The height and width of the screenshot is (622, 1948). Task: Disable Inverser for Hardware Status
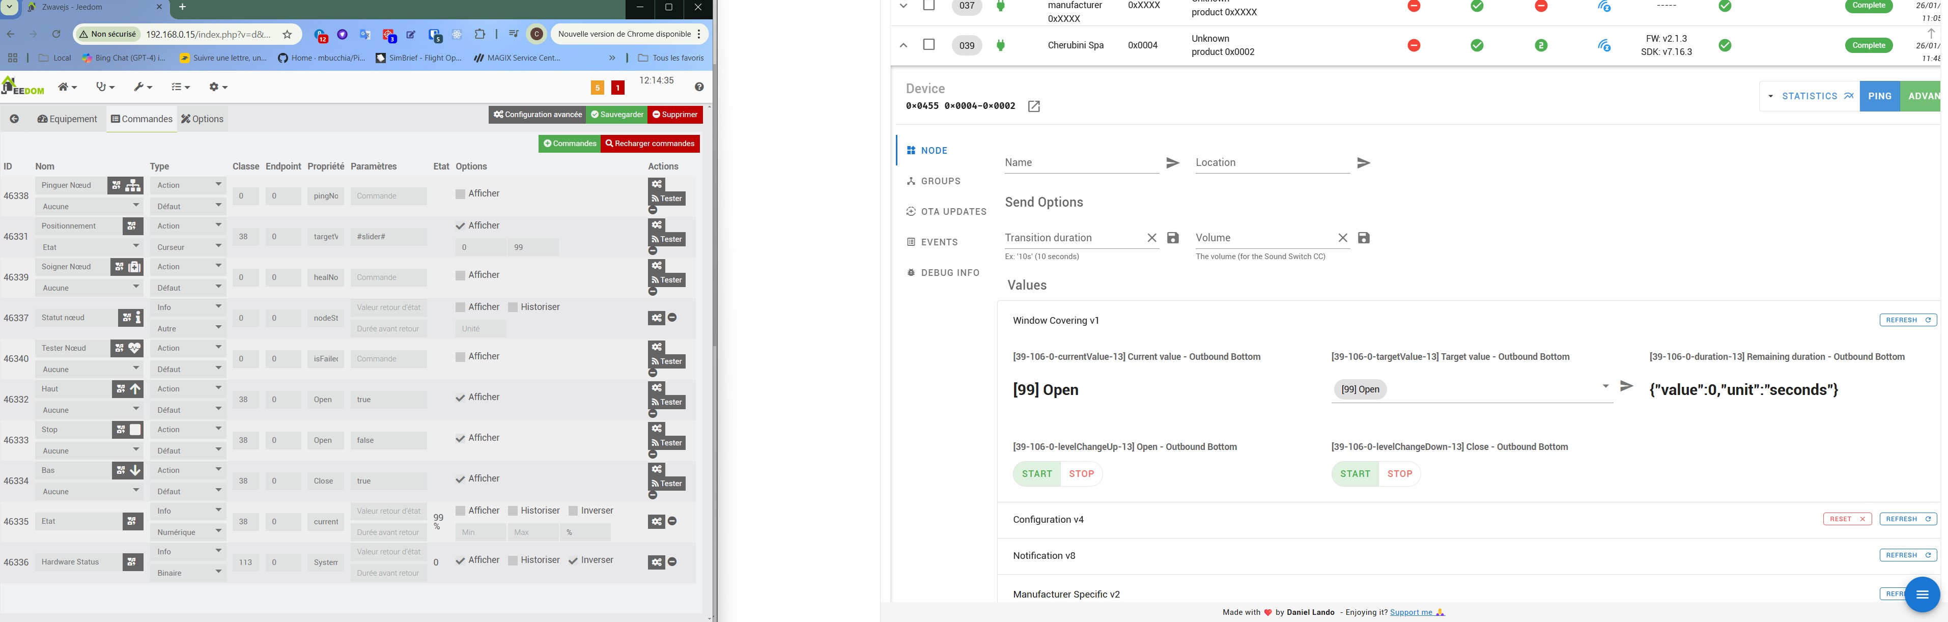(x=573, y=561)
